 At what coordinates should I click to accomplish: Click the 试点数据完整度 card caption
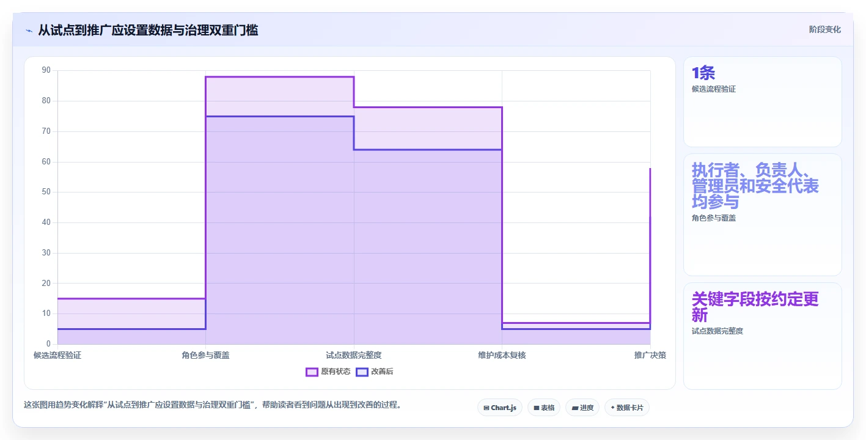[x=717, y=331]
